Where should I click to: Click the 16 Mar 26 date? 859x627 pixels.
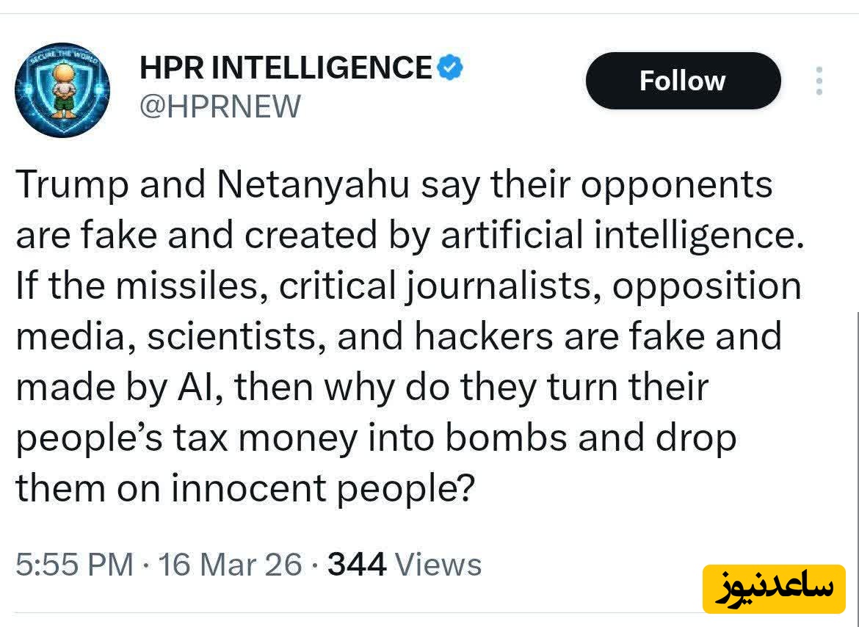click(x=230, y=564)
